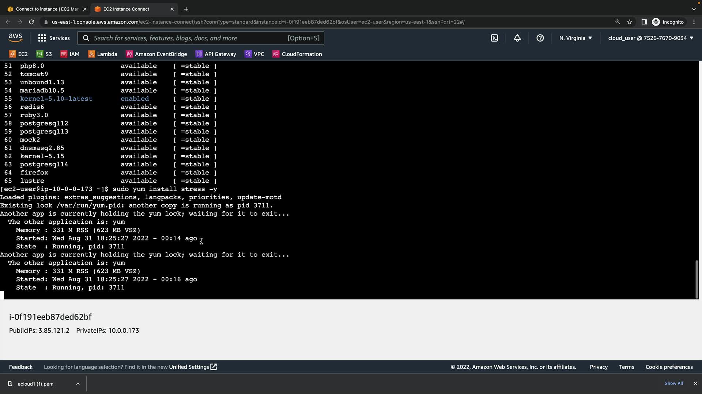
Task: Click the terminal vertical scrollbar thumb
Action: tap(697, 279)
